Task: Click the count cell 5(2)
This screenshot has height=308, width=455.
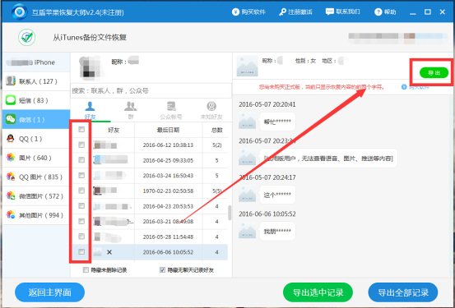Action: click(x=216, y=145)
